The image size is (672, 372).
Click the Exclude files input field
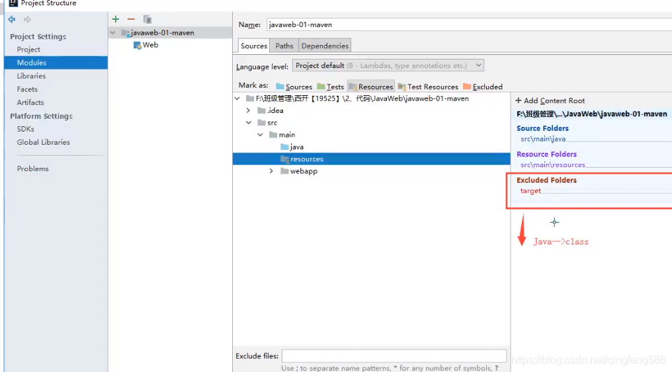394,356
